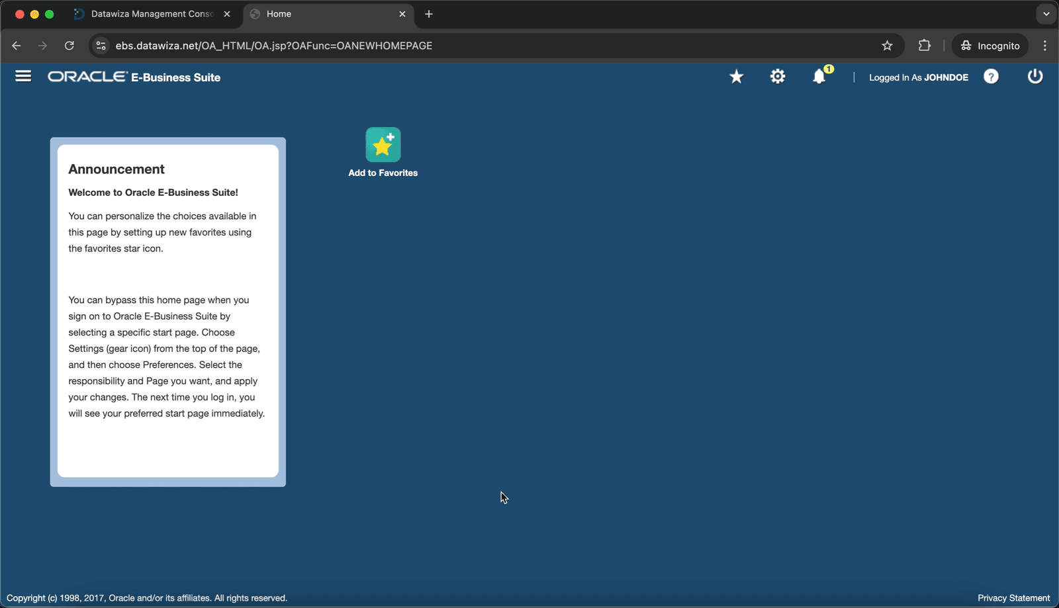This screenshot has width=1059, height=608.
Task: Open the Privacy Statement link
Action: (x=1013, y=598)
